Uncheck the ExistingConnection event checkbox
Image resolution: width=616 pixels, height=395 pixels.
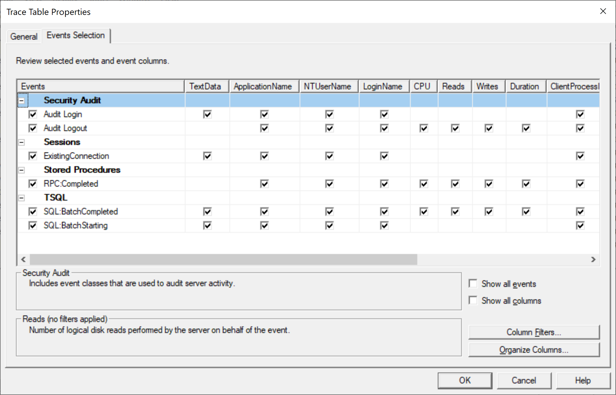coord(33,156)
